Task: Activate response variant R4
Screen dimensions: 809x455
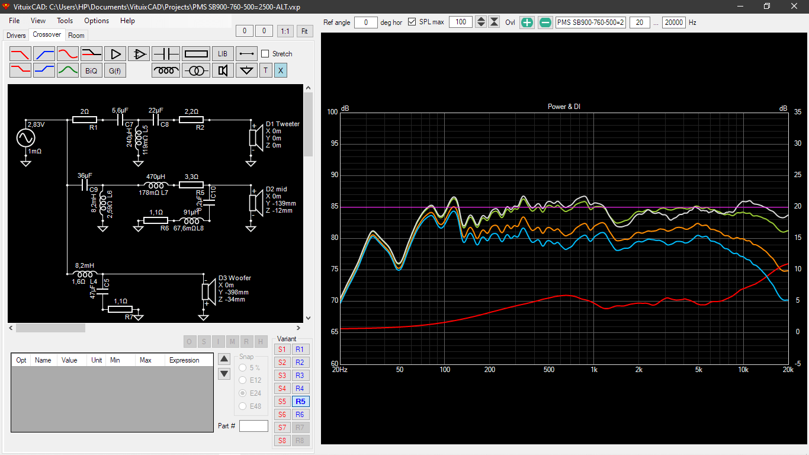Action: [x=300, y=389]
